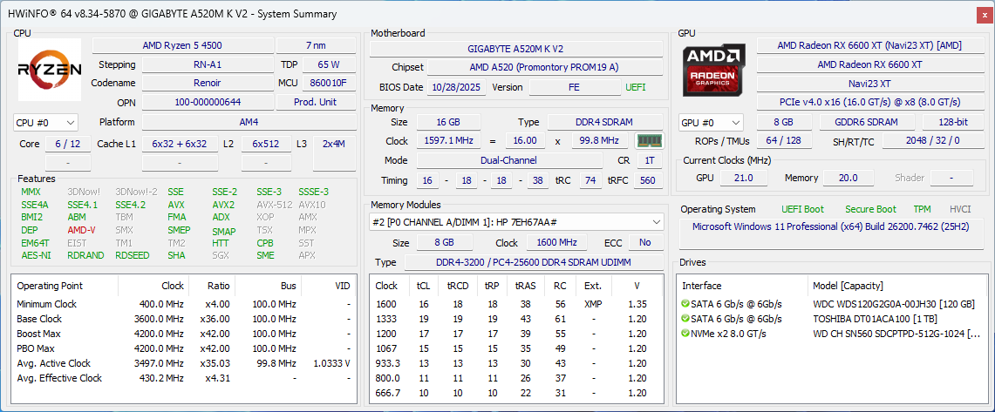
Task: Click the AMD Radeon Graphics logo
Action: point(713,70)
